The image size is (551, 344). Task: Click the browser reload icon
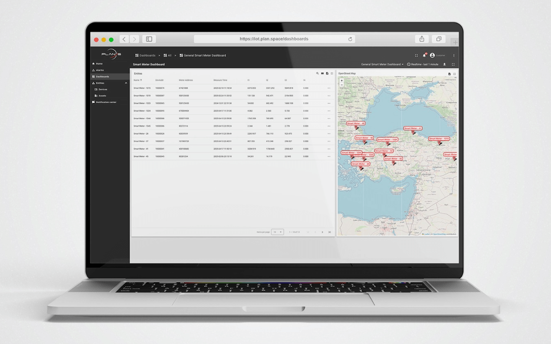350,39
